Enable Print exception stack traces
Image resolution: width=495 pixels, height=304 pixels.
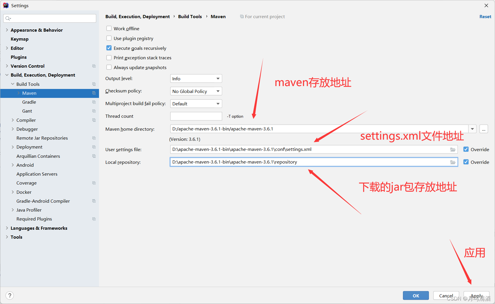pyautogui.click(x=109, y=58)
